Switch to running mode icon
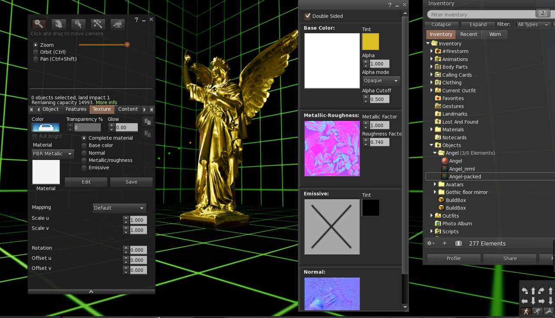 pos(537,311)
